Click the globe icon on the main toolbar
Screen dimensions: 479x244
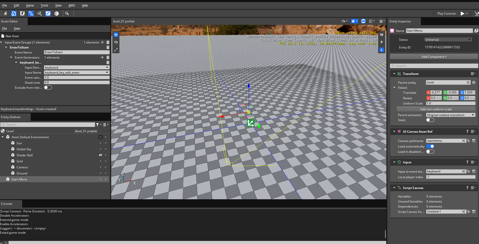(x=56, y=13)
